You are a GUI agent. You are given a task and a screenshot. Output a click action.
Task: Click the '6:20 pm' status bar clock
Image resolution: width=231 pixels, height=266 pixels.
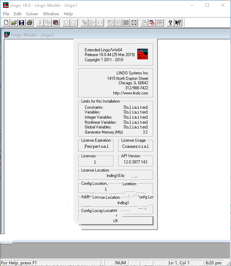pos(213,263)
